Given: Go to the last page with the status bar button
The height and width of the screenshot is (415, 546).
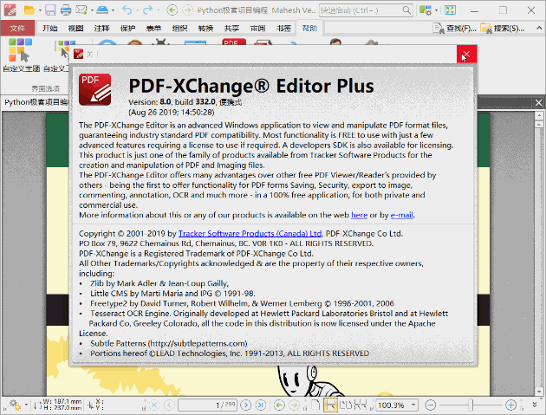Looking at the screenshot, I should tap(261, 405).
